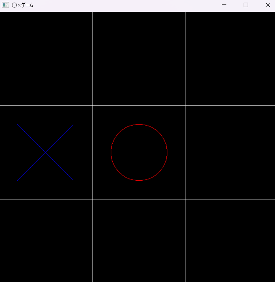
Task: Place a mark in the middle-right cell
Action: tap(230, 152)
